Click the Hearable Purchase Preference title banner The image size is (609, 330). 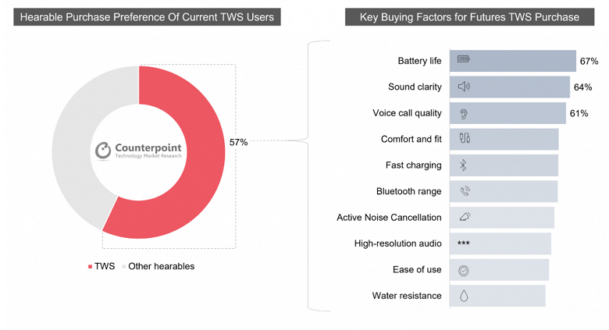click(x=147, y=16)
